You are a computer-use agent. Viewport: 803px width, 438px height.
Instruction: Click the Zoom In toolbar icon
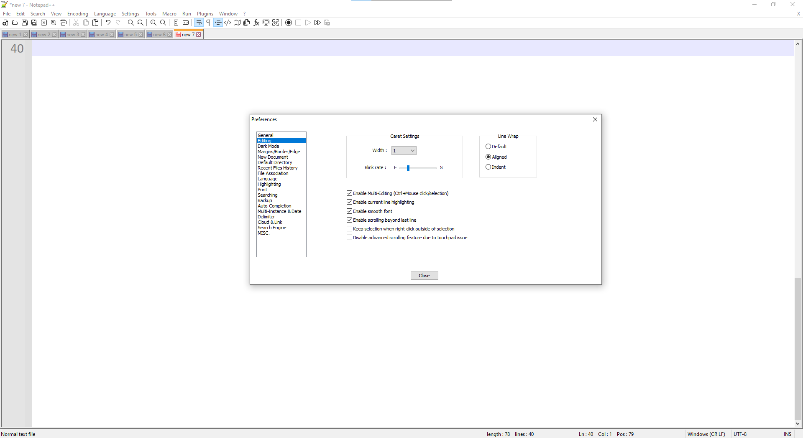[153, 23]
